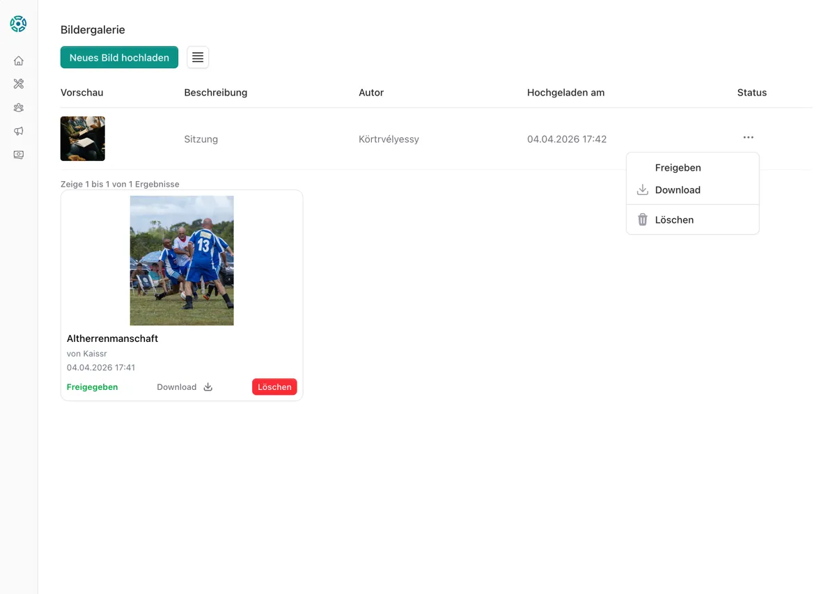Click the Neues Bild hochladen button
The image size is (828, 594).
tap(119, 58)
